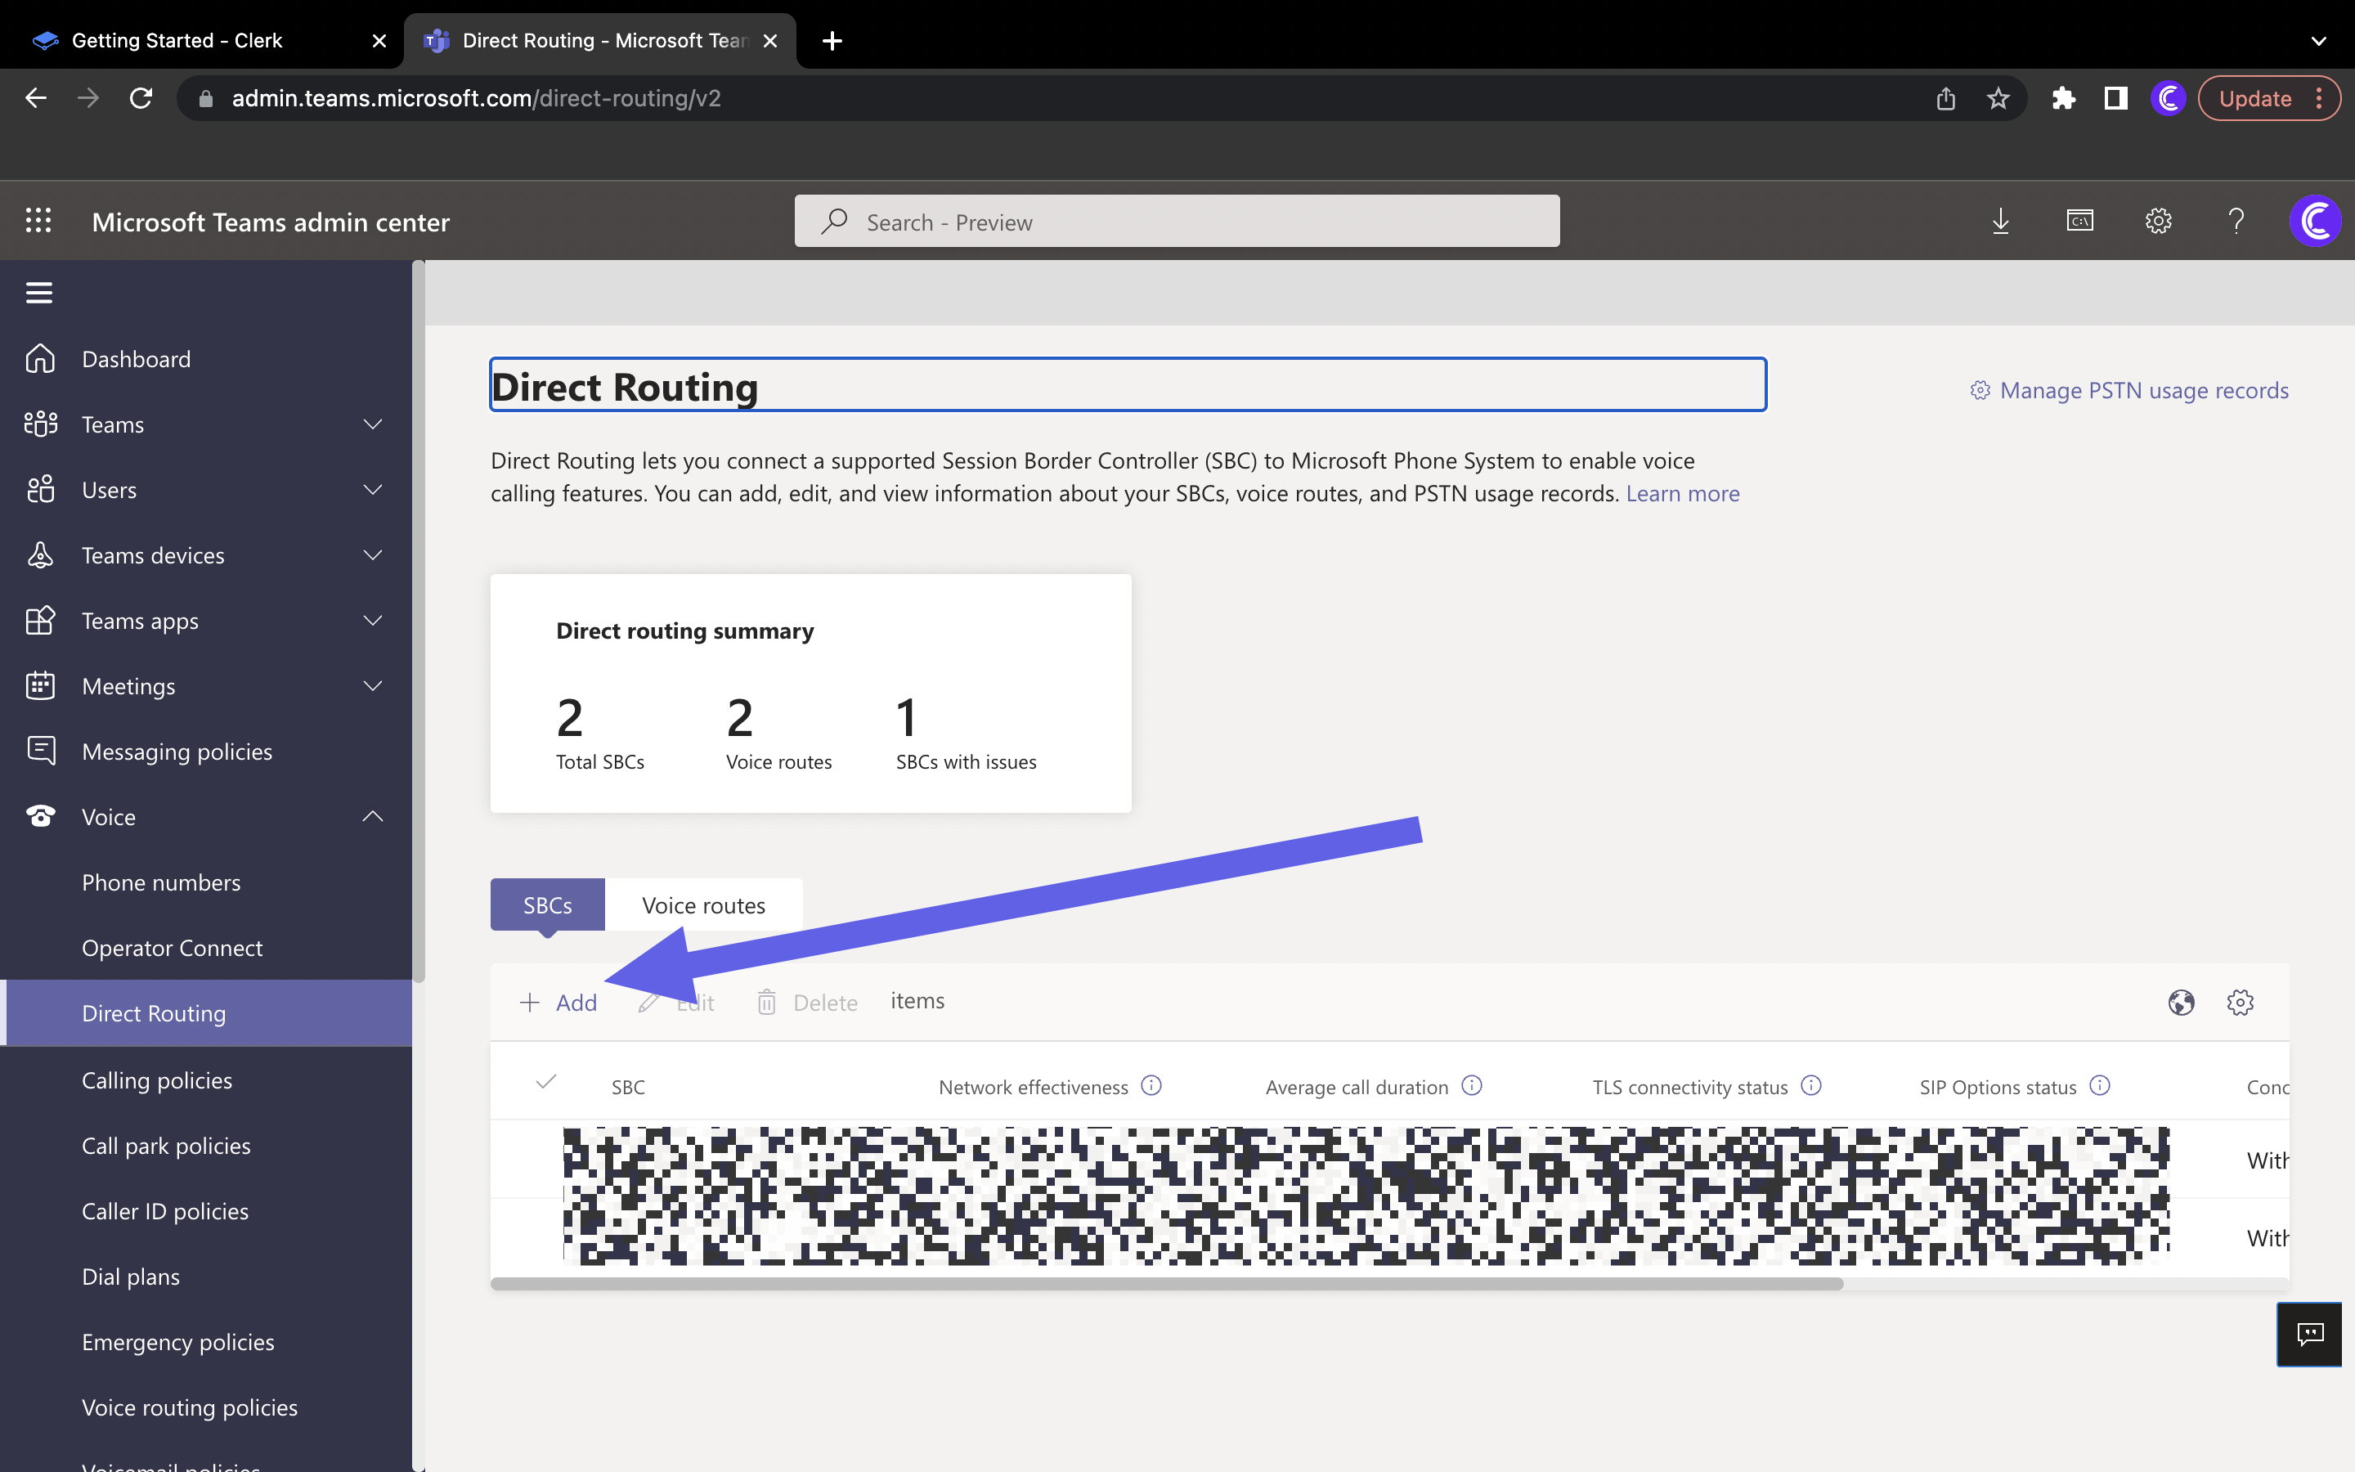Click the Meetings calendar icon

(x=40, y=685)
